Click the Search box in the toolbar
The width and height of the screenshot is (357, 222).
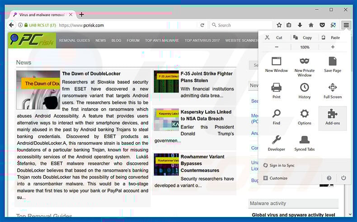click(x=241, y=25)
